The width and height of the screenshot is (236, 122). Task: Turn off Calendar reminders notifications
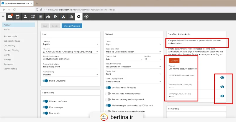pyautogui.click(x=45, y=101)
